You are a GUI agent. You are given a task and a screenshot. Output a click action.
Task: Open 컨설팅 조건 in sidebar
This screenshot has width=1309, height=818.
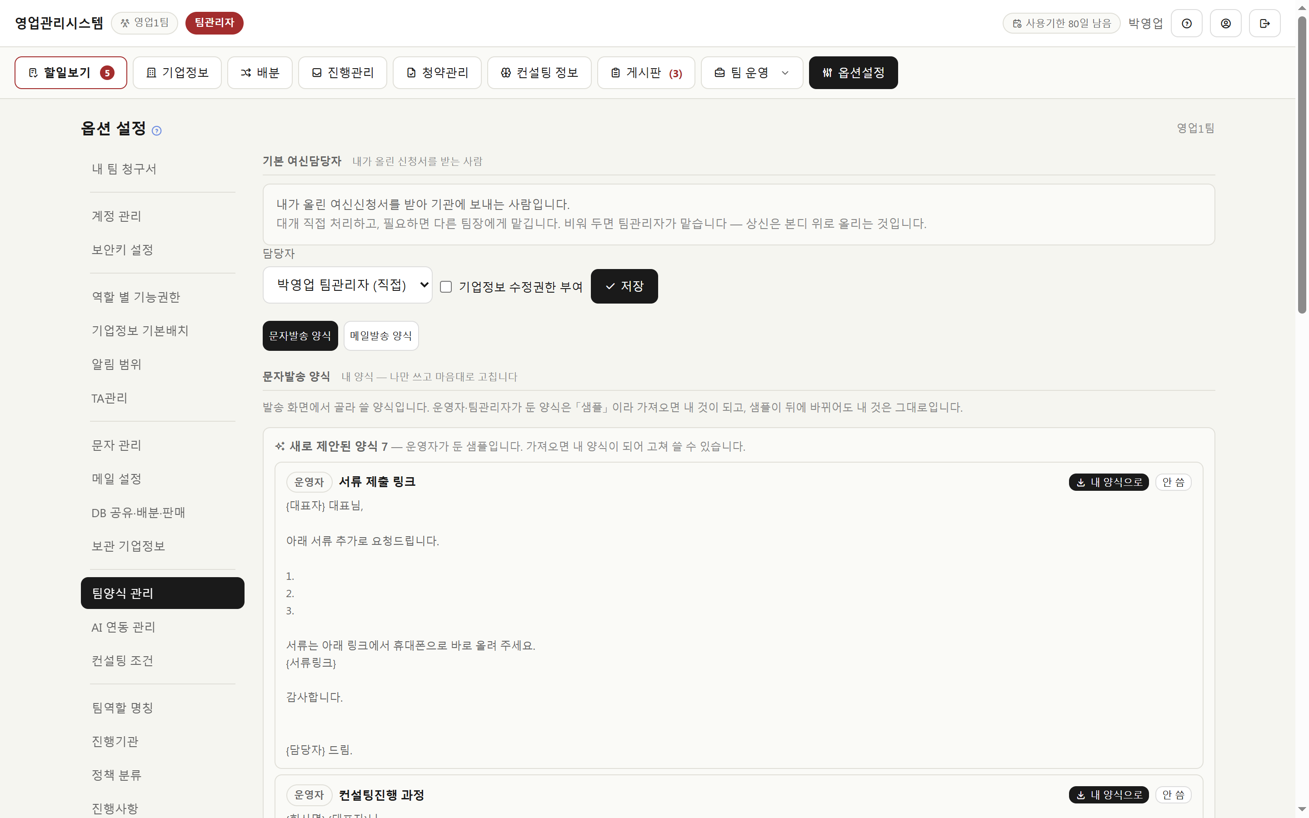point(162,660)
